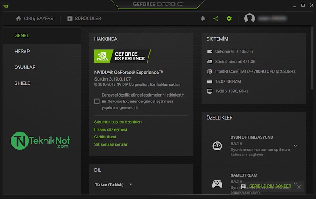Click the gamepad icon for GameStream

click(217, 184)
